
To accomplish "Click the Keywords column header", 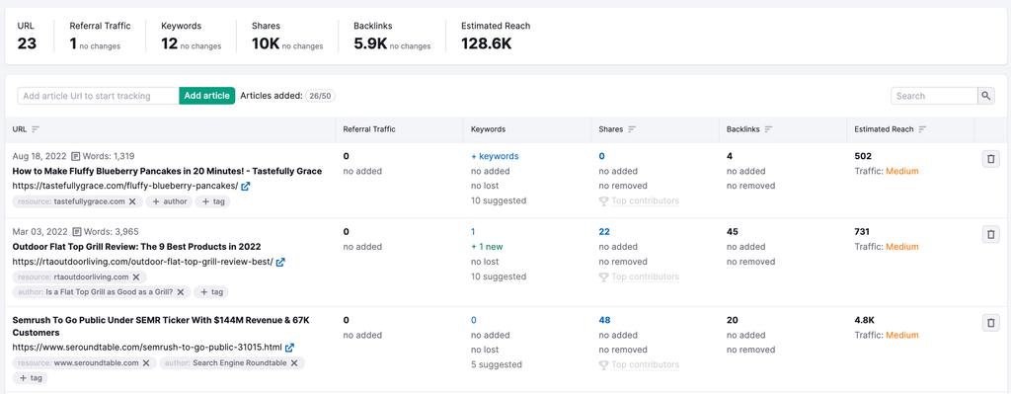I will (488, 129).
